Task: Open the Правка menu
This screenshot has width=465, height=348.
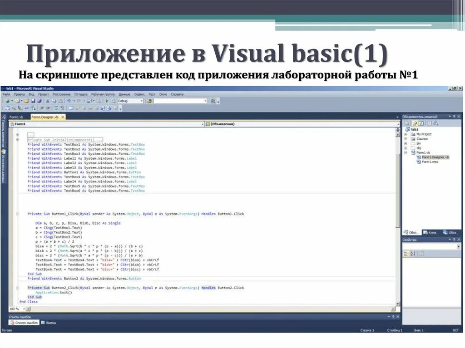Action: click(x=19, y=94)
